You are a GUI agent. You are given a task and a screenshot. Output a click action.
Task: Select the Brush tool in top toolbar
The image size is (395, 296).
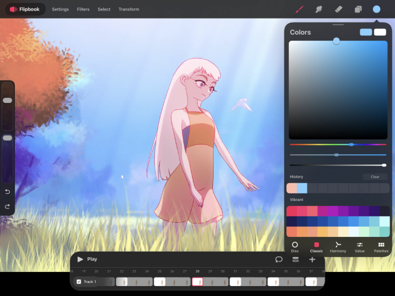pyautogui.click(x=299, y=9)
